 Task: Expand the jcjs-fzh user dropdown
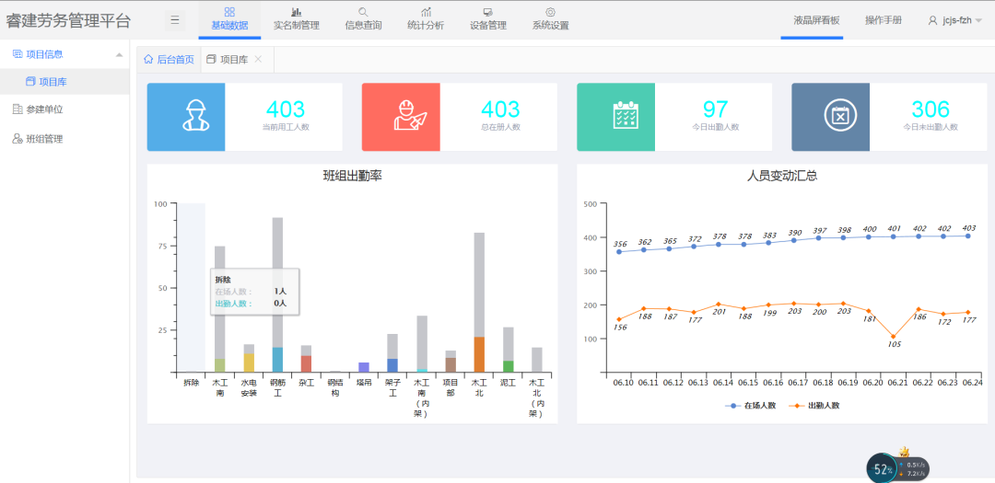954,20
